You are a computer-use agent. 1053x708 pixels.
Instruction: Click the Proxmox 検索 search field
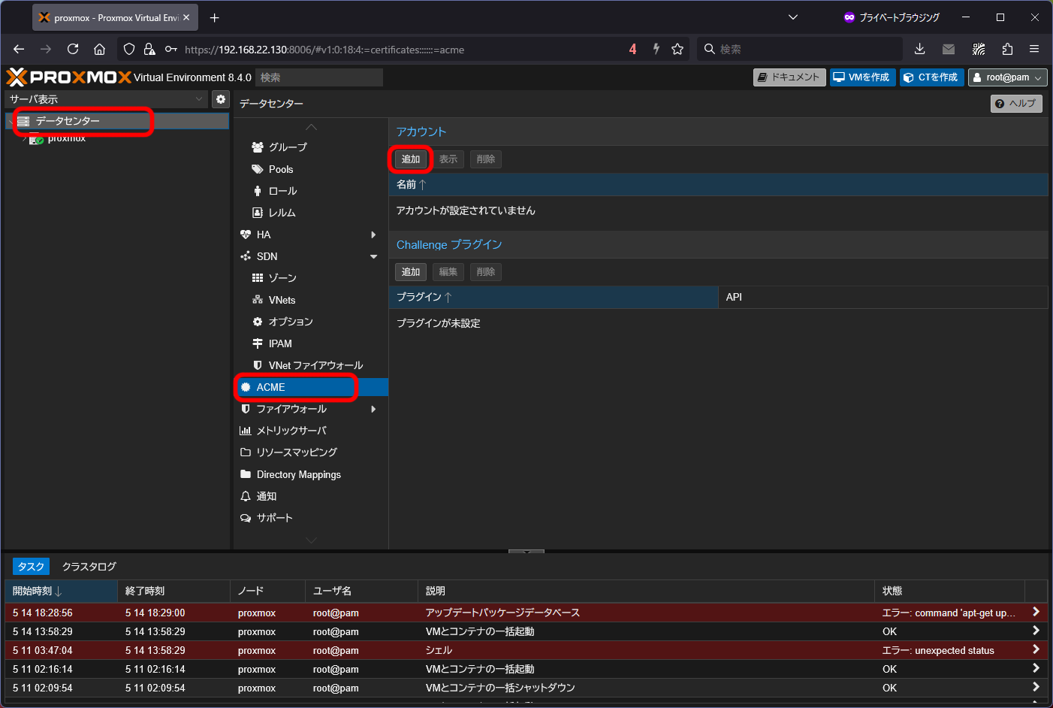(319, 77)
